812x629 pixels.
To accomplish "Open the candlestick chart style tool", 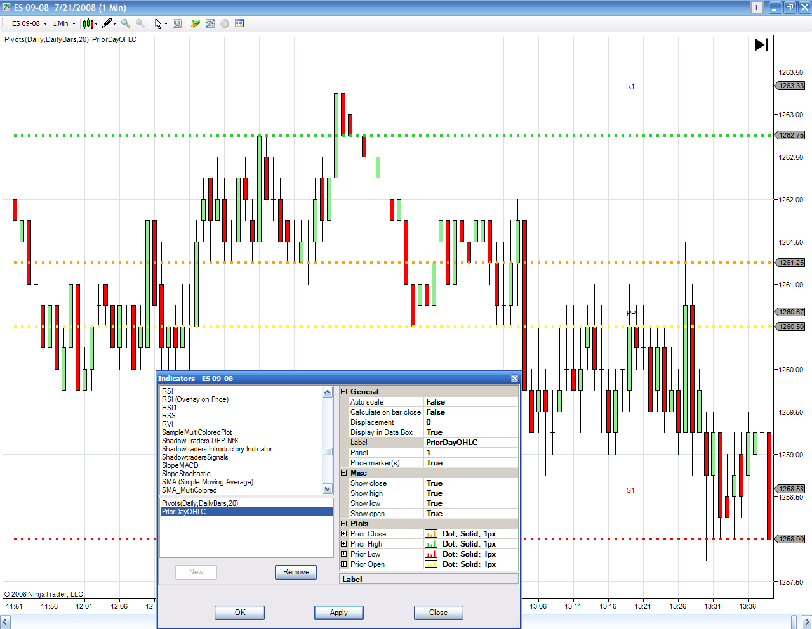I will 89,23.
